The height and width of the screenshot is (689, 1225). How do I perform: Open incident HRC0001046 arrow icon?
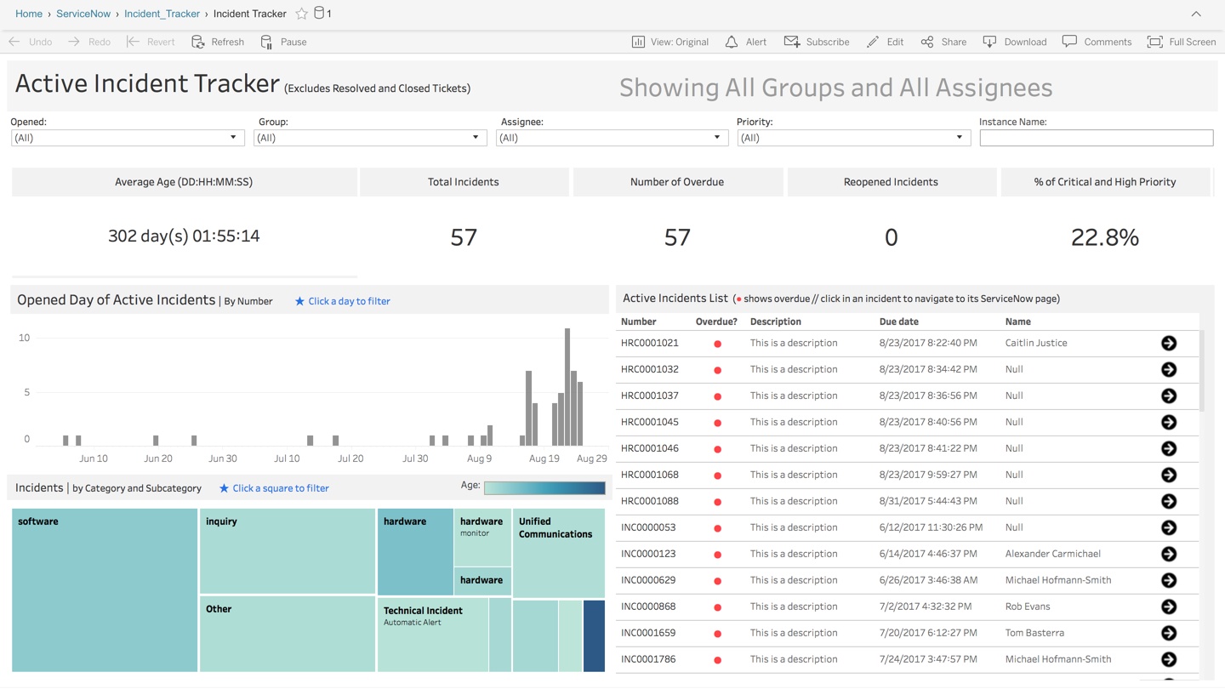coord(1169,448)
